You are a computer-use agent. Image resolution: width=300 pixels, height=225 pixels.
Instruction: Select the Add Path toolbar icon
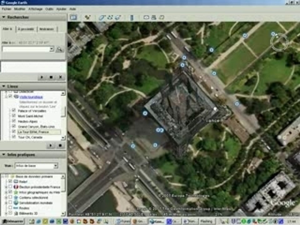point(110,17)
